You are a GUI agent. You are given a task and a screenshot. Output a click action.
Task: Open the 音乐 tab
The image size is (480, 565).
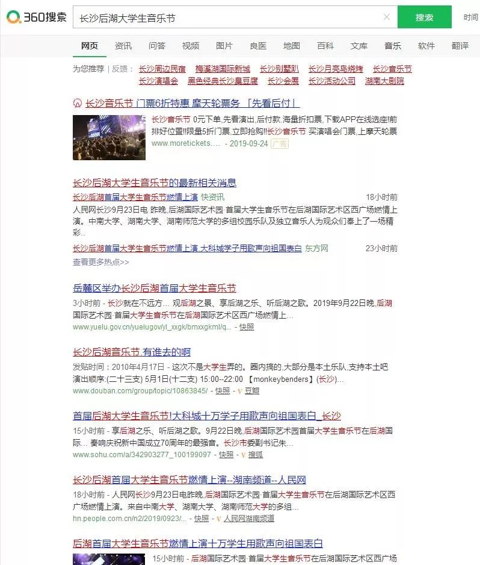pos(393,46)
